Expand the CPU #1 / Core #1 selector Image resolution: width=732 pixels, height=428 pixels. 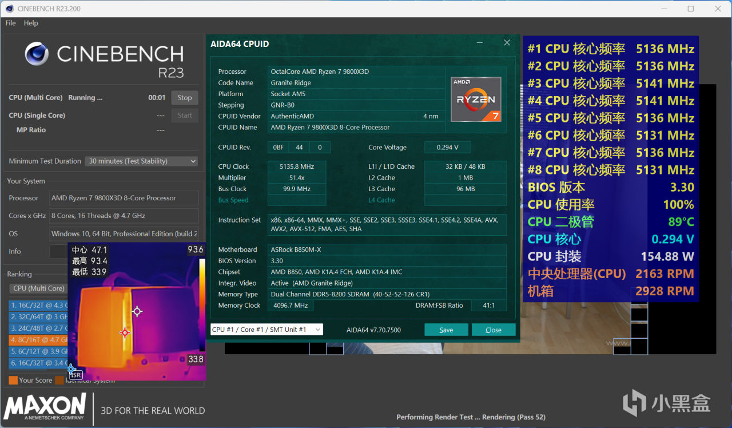266,330
